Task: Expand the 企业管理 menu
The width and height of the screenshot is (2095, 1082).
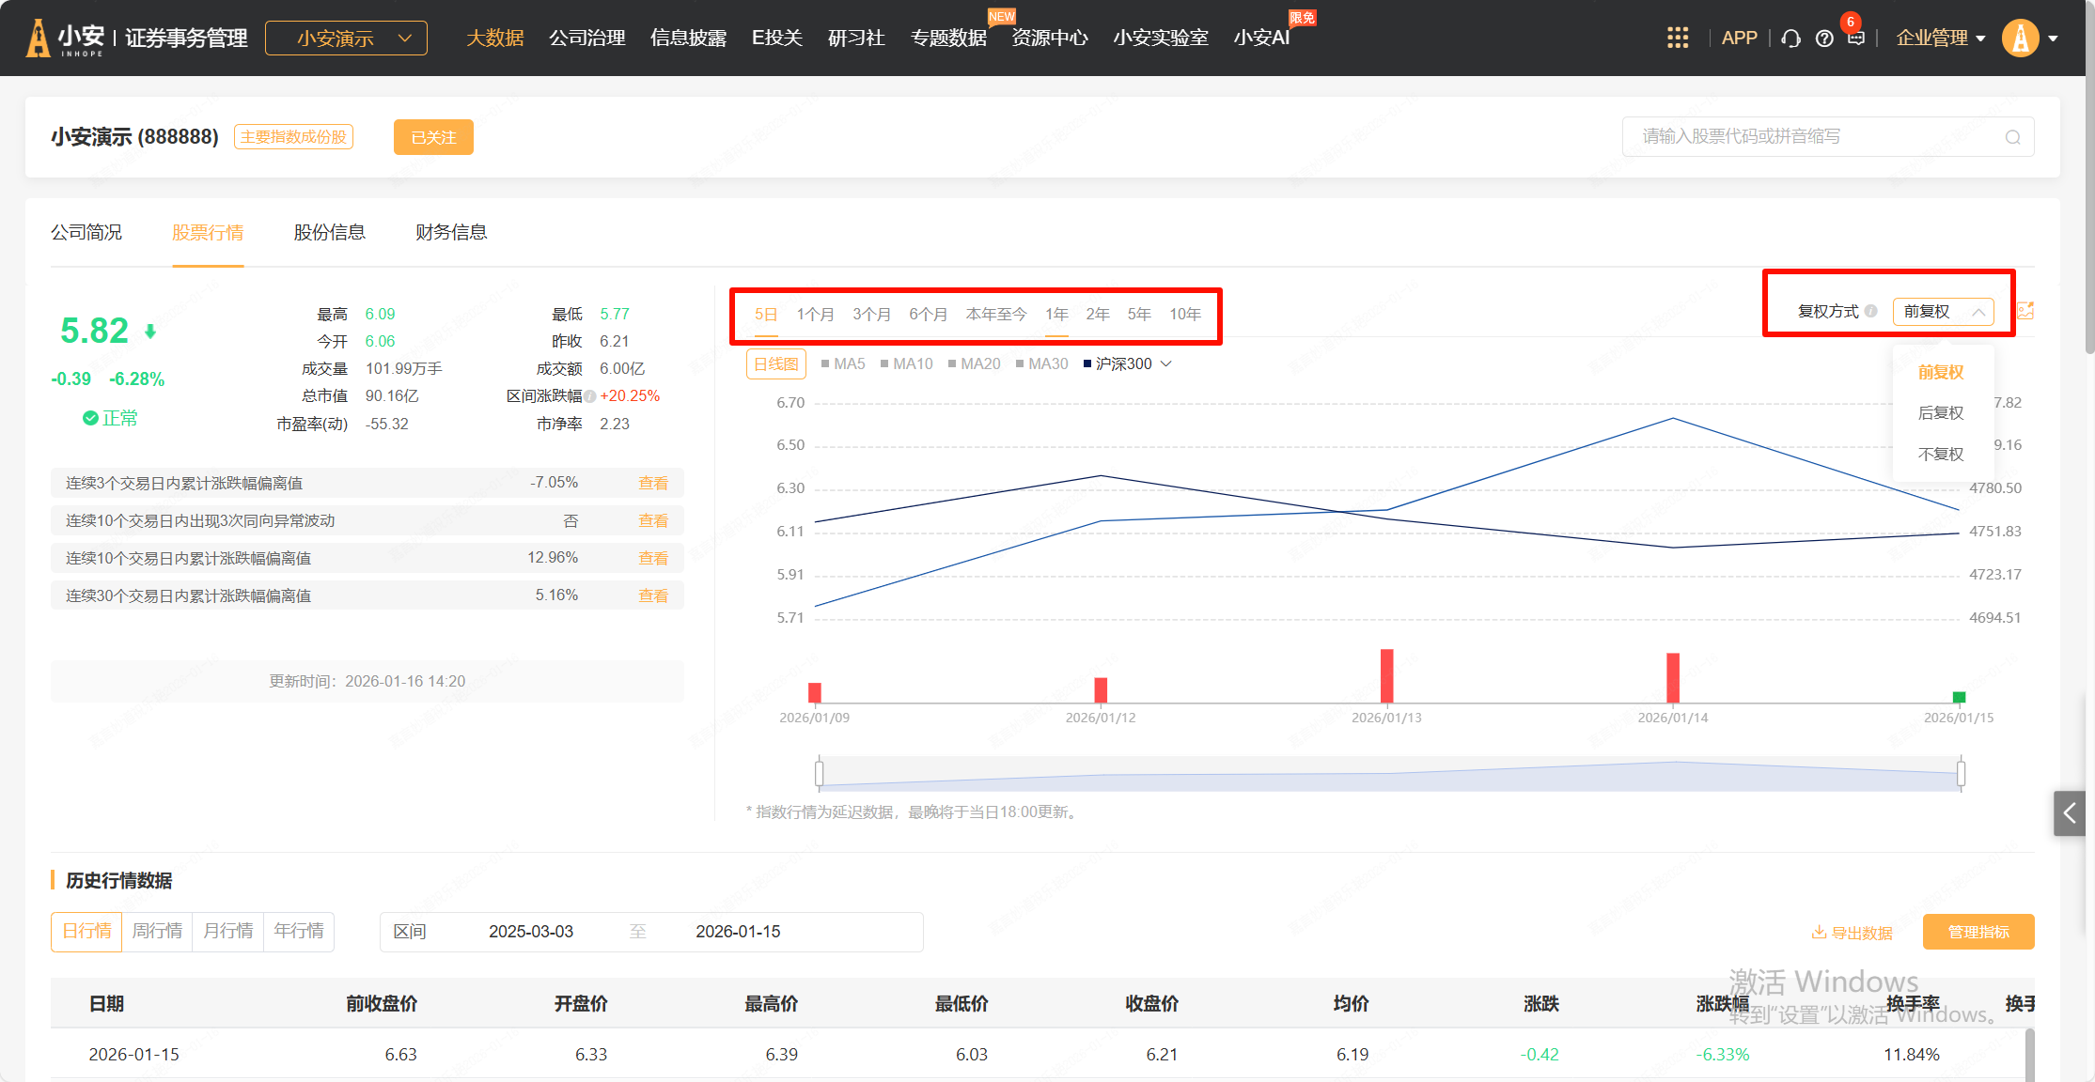Action: coord(1940,39)
